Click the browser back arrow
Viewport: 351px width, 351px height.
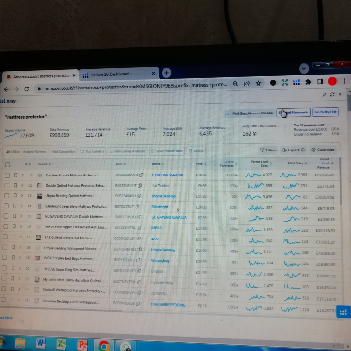(x=6, y=89)
